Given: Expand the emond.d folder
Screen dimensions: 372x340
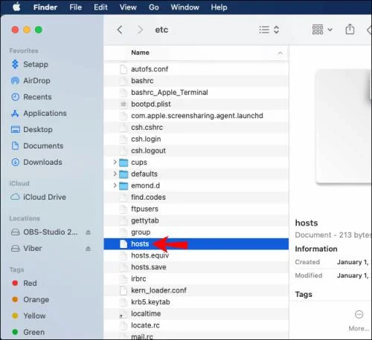Looking at the screenshot, I should (x=115, y=186).
